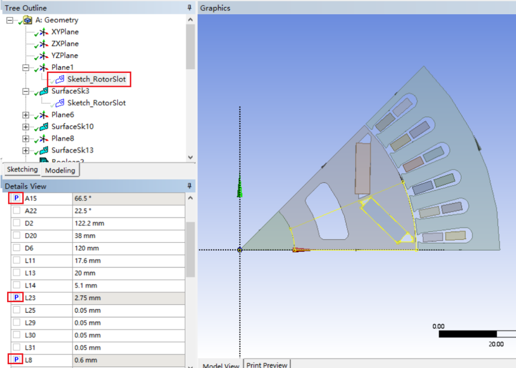Select the ZXPlane plane icon

coord(44,44)
